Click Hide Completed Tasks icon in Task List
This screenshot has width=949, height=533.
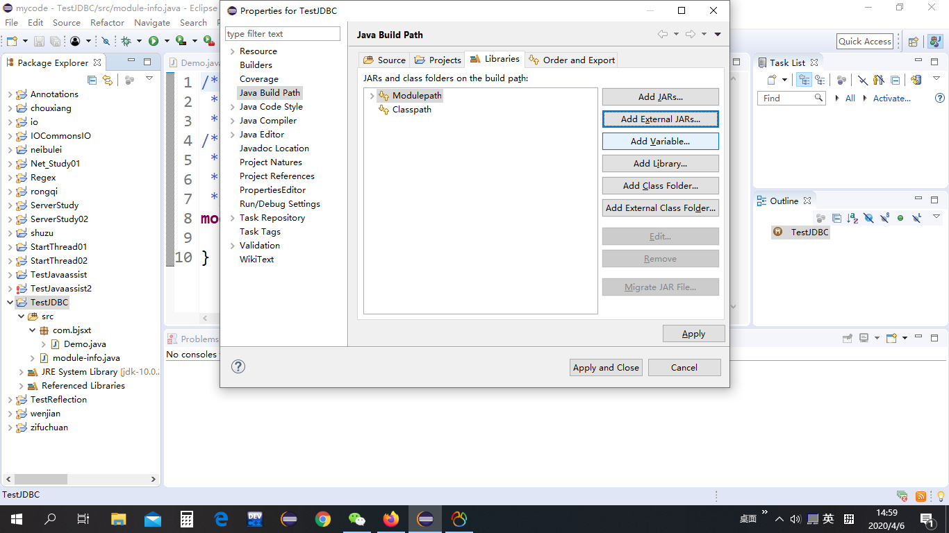(862, 80)
